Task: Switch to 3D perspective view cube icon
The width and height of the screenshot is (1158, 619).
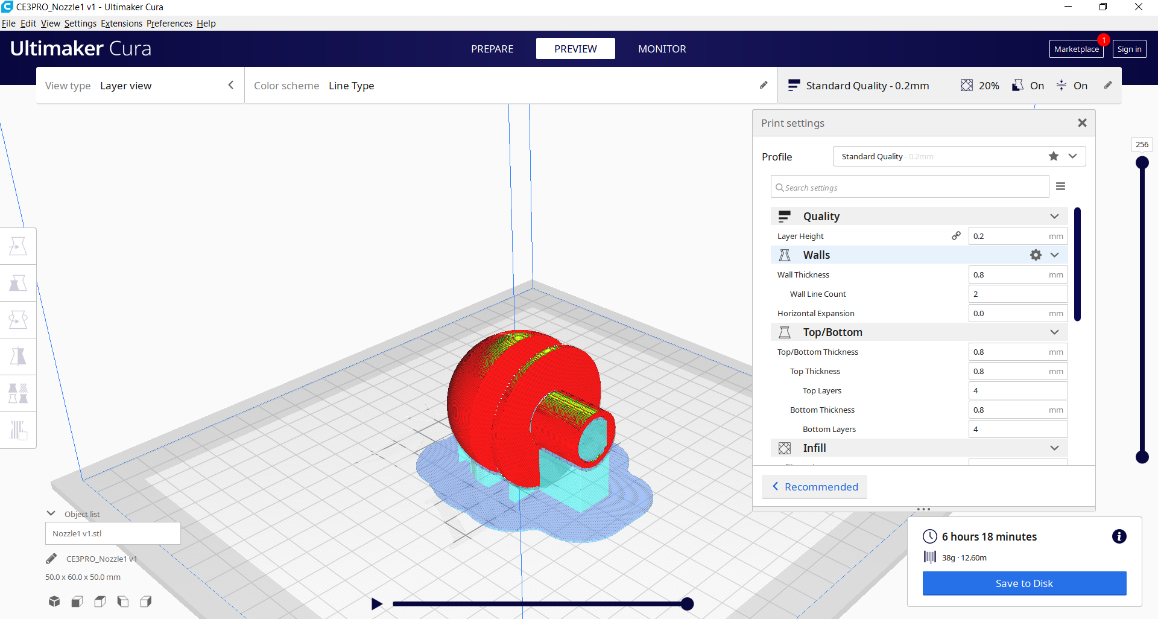Action: pos(54,602)
